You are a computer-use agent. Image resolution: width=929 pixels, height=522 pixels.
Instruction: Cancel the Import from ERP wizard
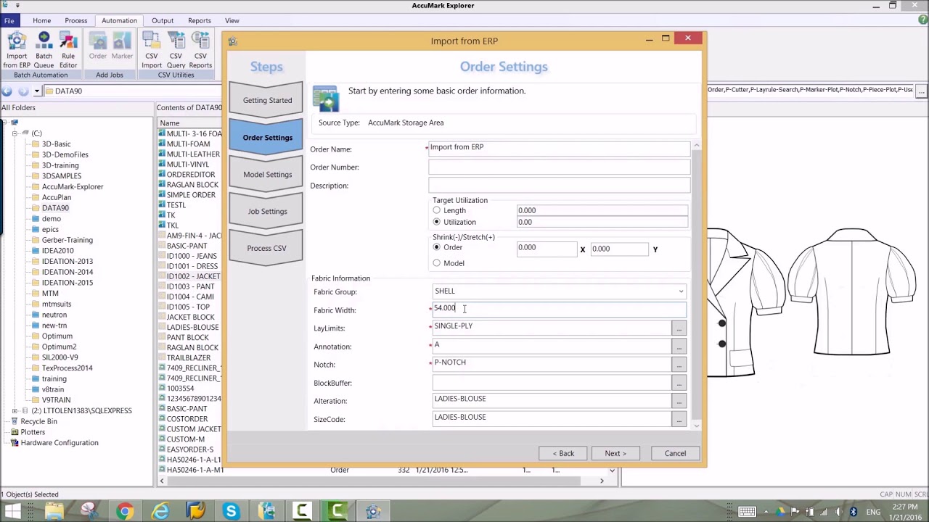click(675, 453)
